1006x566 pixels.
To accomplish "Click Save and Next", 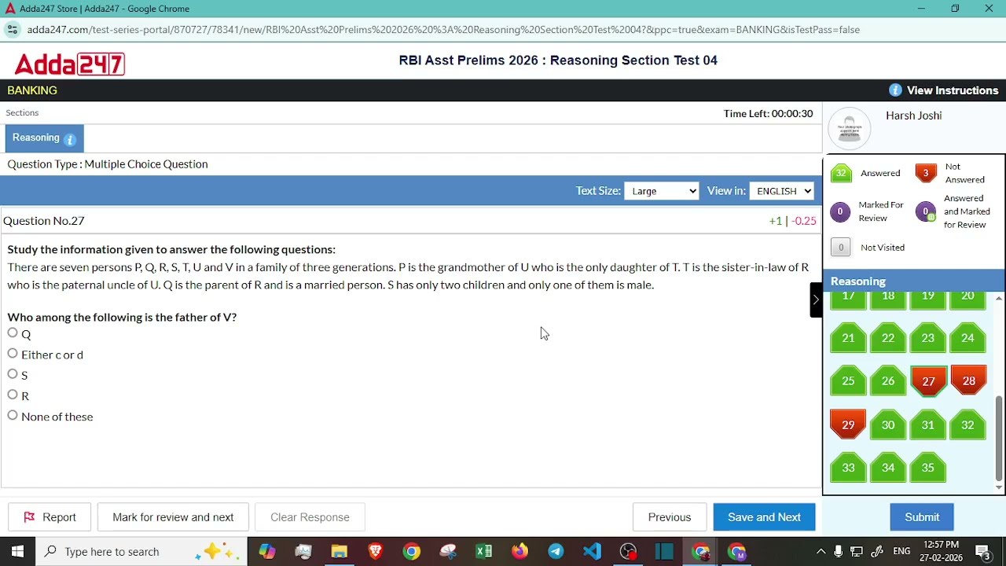I will coord(764,517).
